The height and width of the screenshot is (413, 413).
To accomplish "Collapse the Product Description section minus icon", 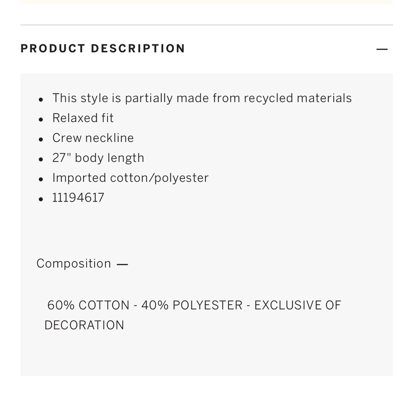I will 382,49.
